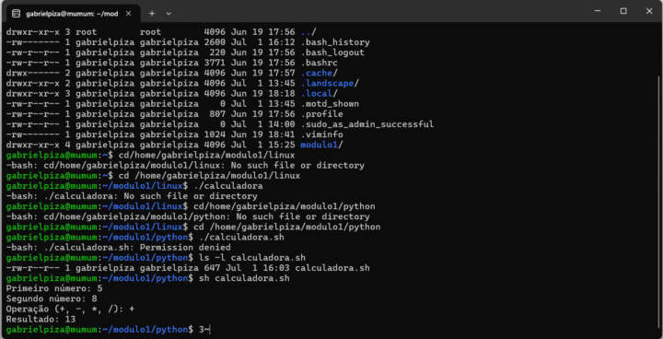The height and width of the screenshot is (339, 663).
Task: Click the vertical scrollbar thumb
Action: click(x=658, y=204)
